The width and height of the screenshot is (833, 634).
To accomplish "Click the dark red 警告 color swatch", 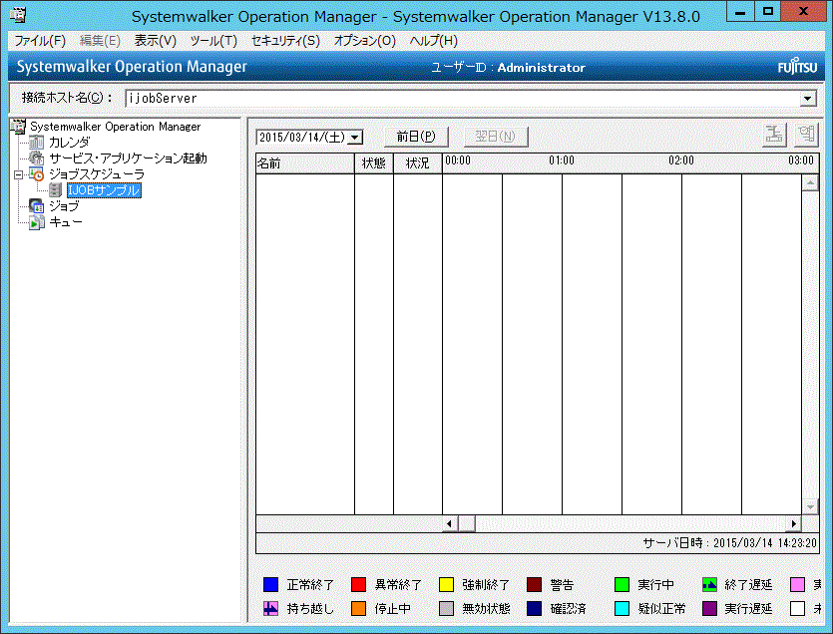I will click(x=534, y=584).
